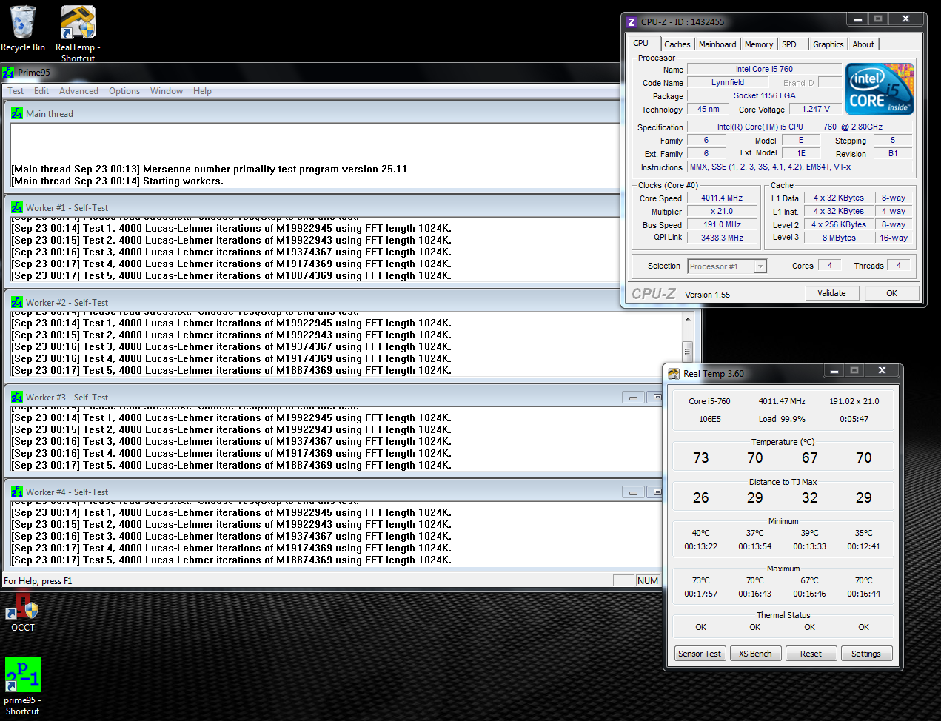941x721 pixels.
Task: Click the Intel Core i5 logo image
Action: tap(880, 89)
